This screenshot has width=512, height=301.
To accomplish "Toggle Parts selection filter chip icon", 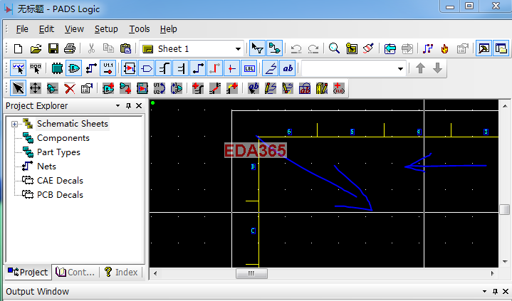I will pyautogui.click(x=57, y=68).
